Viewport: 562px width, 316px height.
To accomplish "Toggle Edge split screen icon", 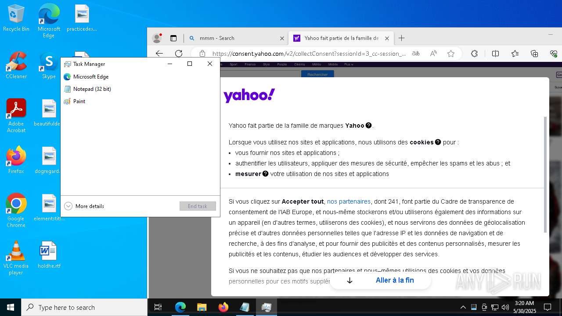I will pyautogui.click(x=495, y=54).
